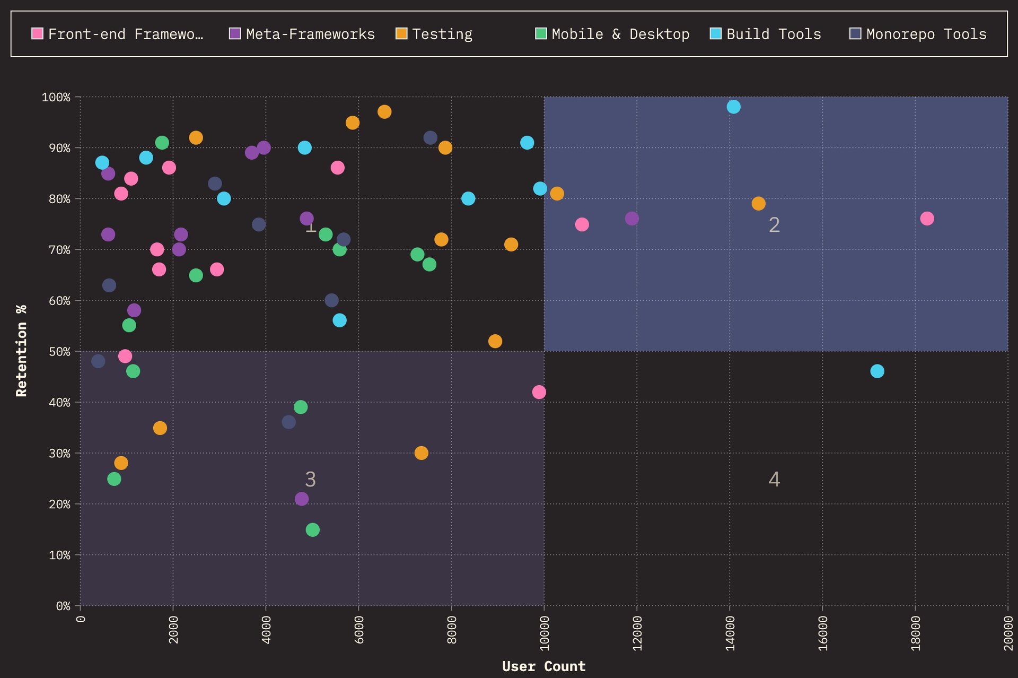Click the pink point beyond 18000 users

point(927,219)
